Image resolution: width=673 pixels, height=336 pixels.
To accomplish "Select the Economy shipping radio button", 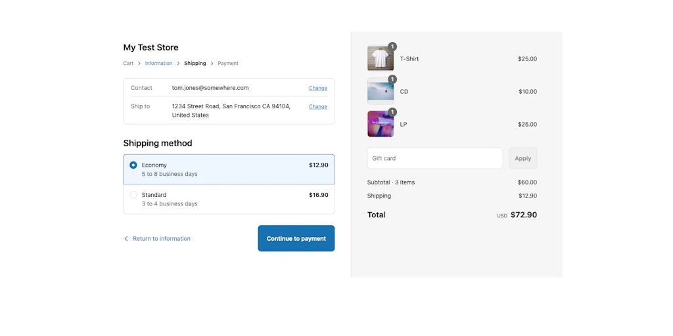I will pos(133,165).
